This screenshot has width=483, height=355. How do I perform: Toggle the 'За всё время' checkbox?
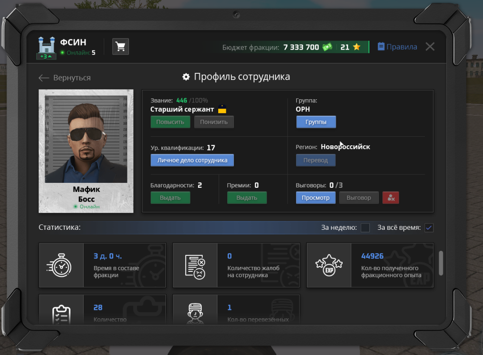(x=429, y=228)
